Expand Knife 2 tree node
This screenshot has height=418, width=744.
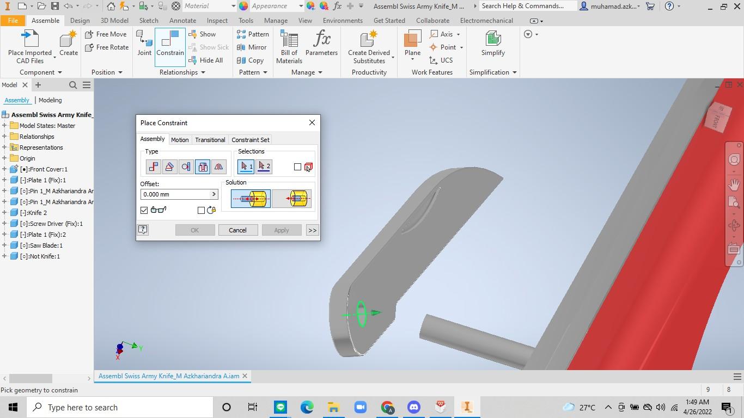click(4, 213)
